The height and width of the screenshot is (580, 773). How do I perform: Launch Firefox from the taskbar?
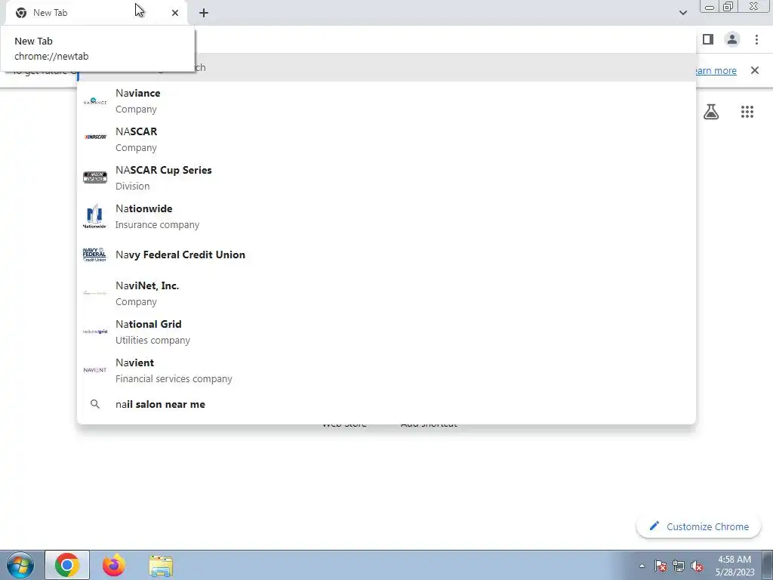(114, 565)
